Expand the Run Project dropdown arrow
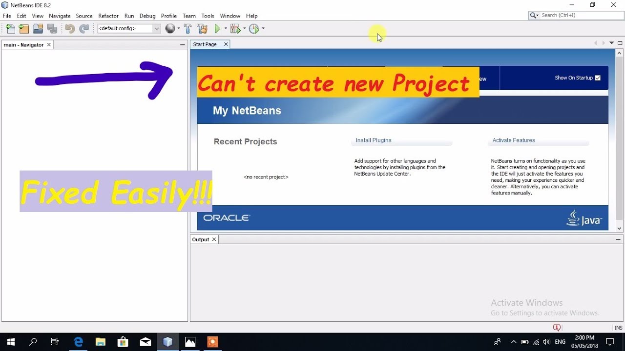This screenshot has width=625, height=351. (226, 29)
